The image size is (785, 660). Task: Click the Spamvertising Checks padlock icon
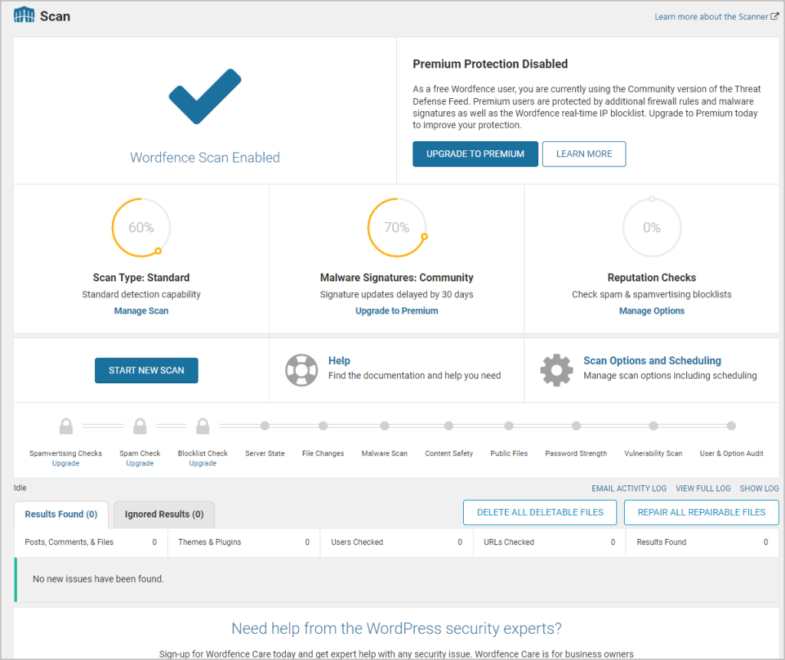point(66,426)
